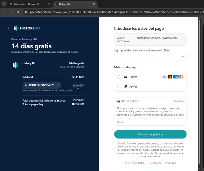The width and height of the screenshot is (204, 171).
Task: Close the History Hit tab
Action: [94, 4]
